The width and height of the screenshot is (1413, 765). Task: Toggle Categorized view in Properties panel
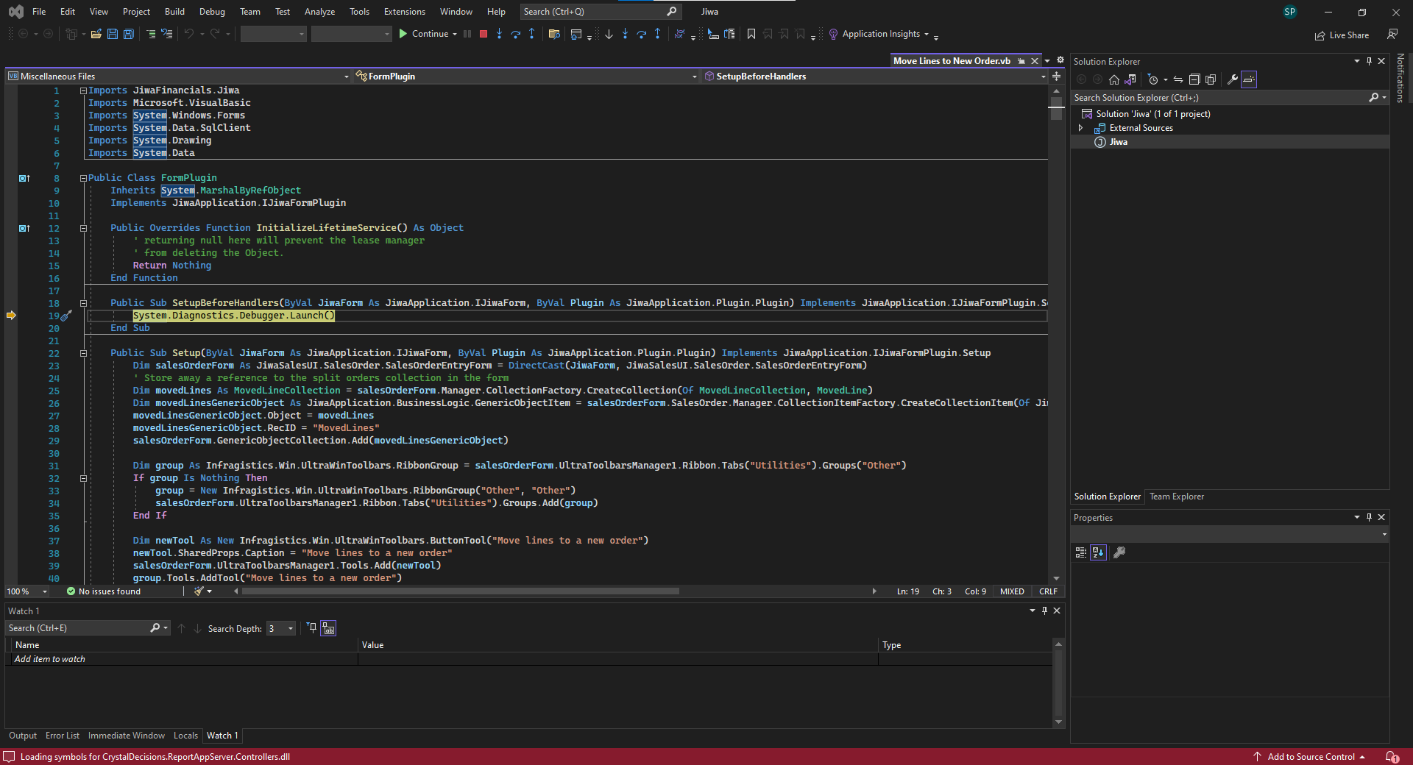click(1080, 552)
